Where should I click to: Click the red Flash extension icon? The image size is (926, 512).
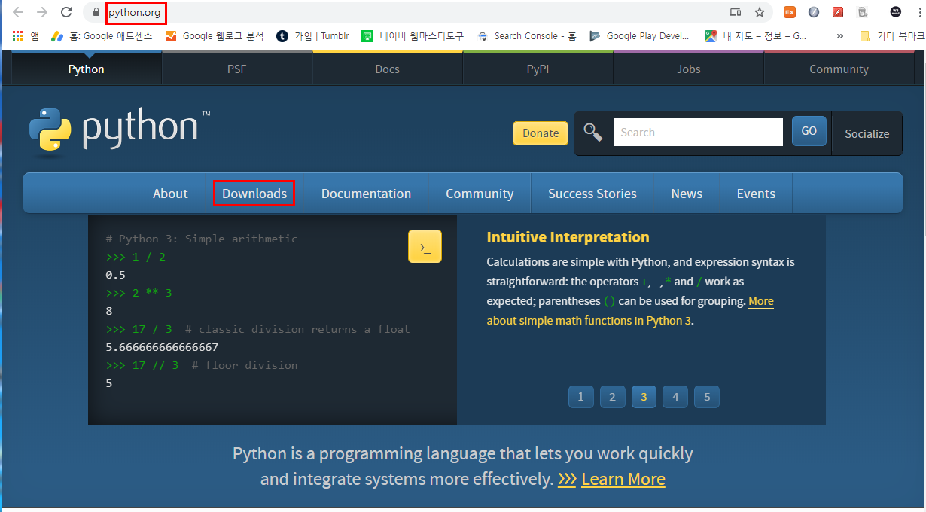(838, 12)
